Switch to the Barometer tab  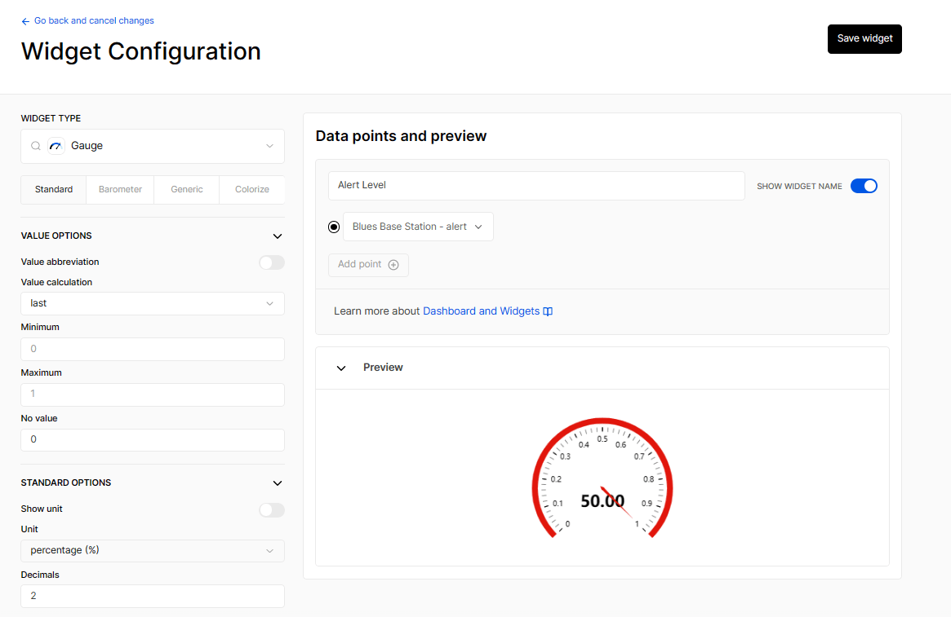(120, 190)
